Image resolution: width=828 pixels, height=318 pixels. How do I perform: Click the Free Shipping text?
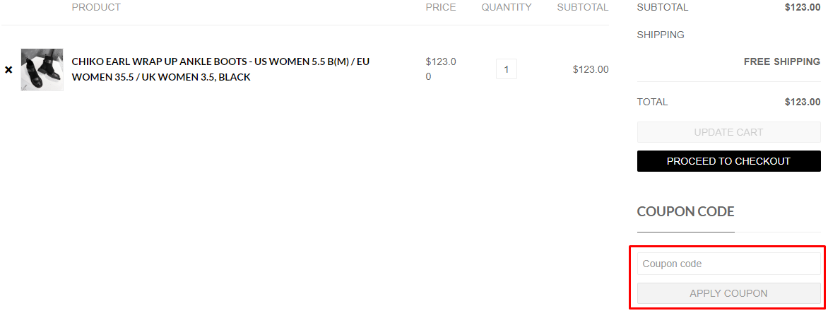(781, 61)
